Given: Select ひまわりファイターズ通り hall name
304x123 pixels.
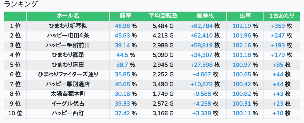Looking at the screenshot, I should [68, 74].
